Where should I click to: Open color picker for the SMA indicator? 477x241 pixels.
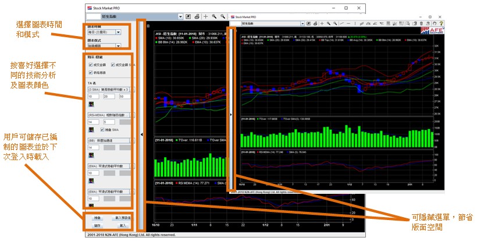(91, 104)
